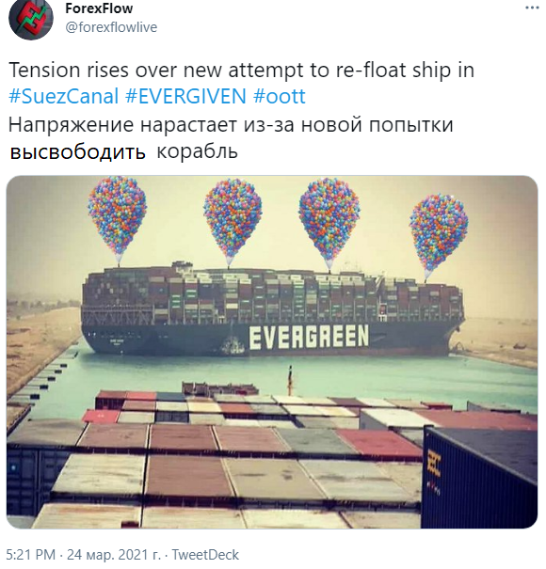This screenshot has width=546, height=569.
Task: Visit the @forexflowlive handle link
Action: 111,27
